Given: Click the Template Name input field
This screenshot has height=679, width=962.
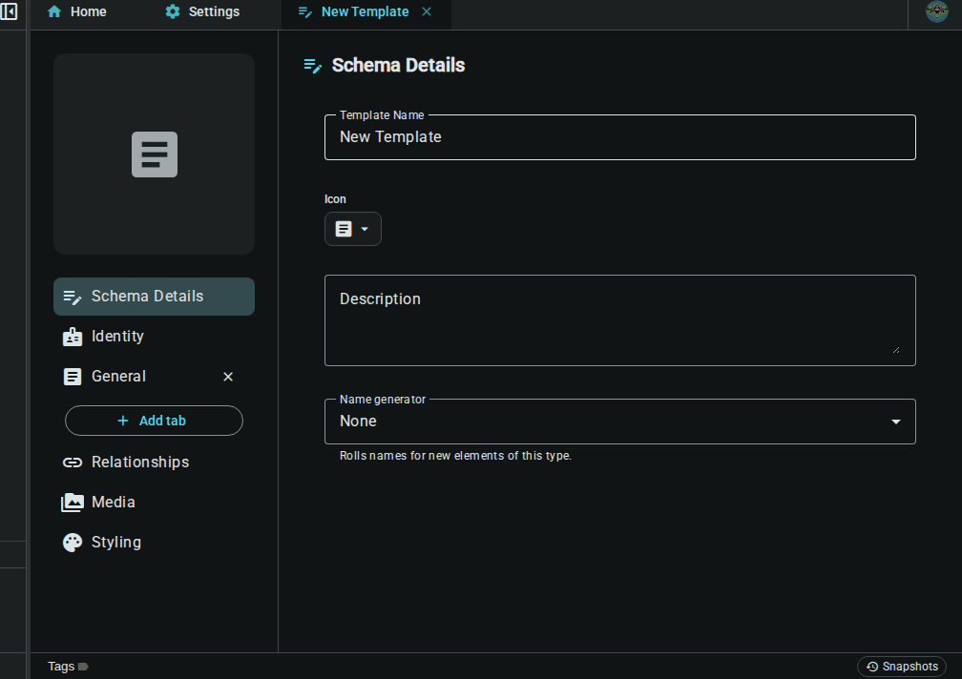Looking at the screenshot, I should tap(619, 137).
